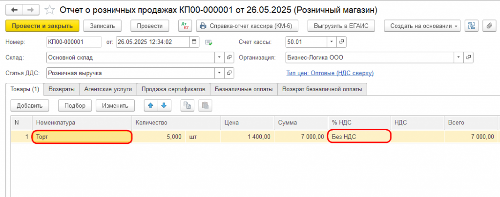Expand Статья ДДС dropdown list
This screenshot has width=500, height=197.
tap(219, 73)
